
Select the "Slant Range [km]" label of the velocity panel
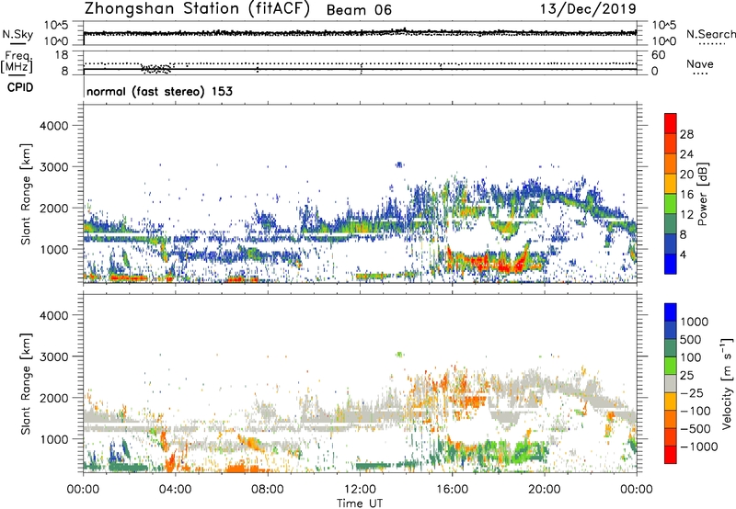coord(26,384)
